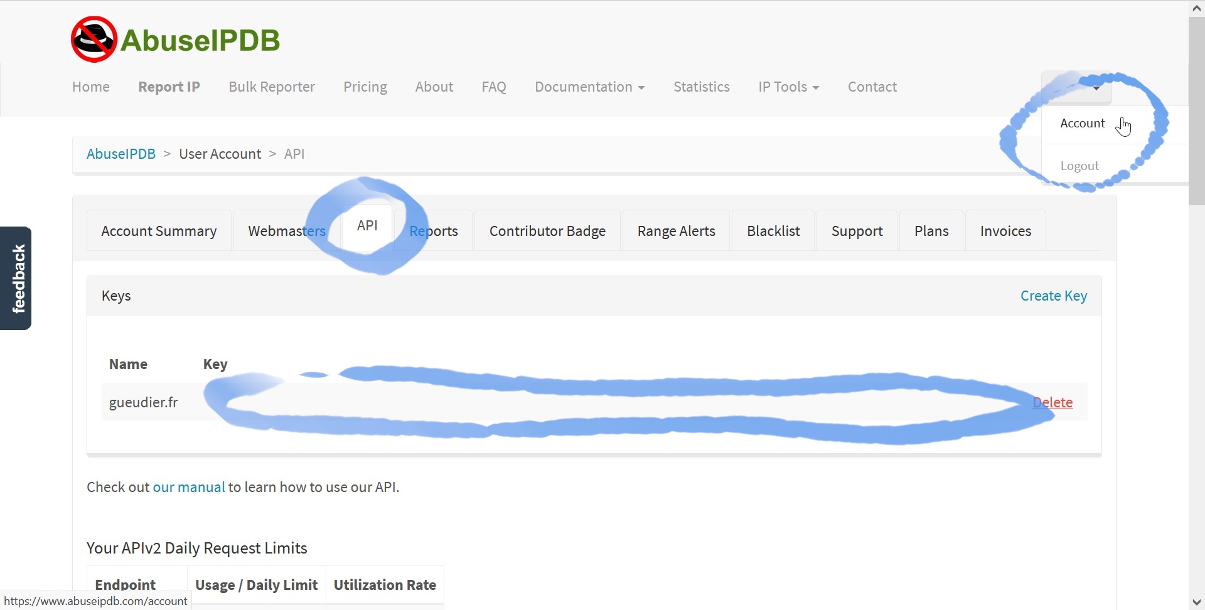The width and height of the screenshot is (1205, 610).
Task: Toggle the user account dropdown caret
Action: point(1096,88)
